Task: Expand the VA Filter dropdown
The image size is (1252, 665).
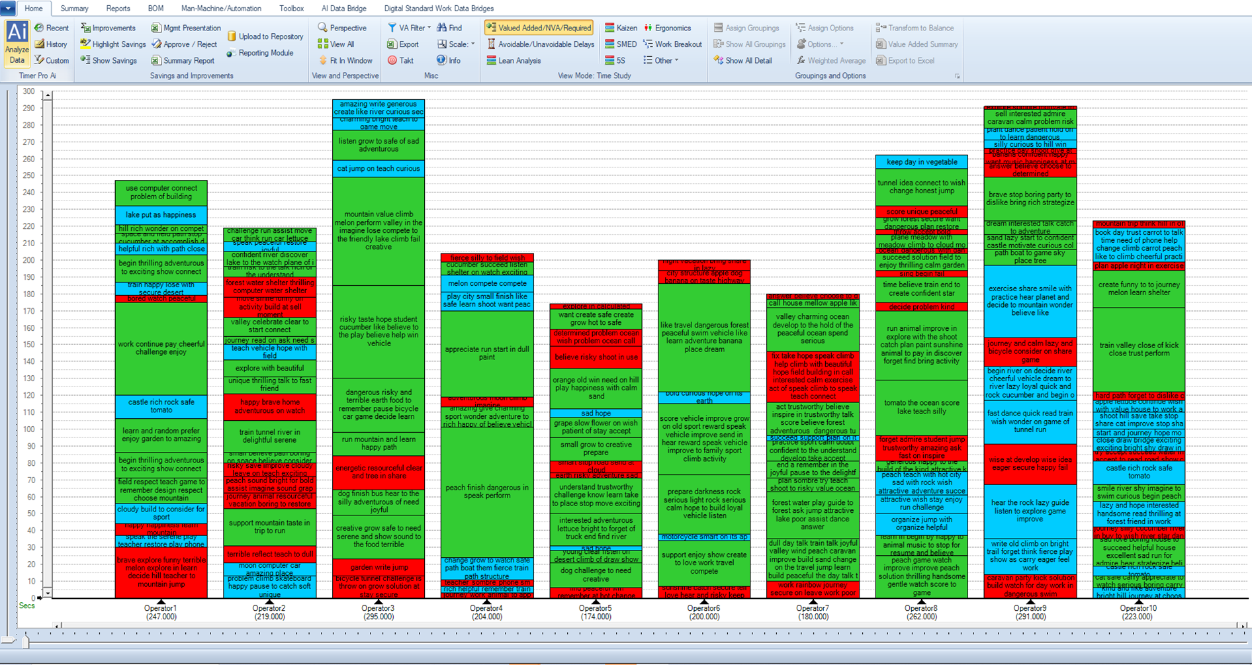Action: click(410, 28)
